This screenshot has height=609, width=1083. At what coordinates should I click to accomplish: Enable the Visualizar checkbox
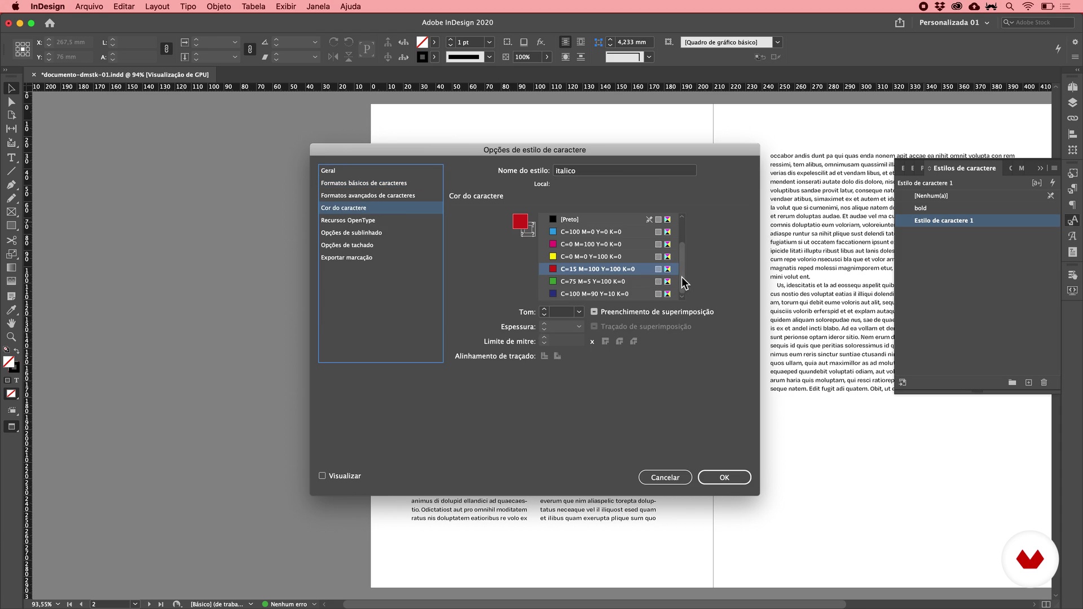pyautogui.click(x=322, y=476)
